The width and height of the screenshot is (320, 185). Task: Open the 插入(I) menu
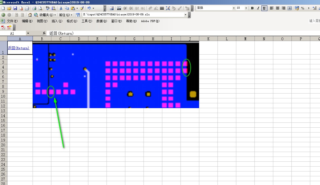pos(57,21)
